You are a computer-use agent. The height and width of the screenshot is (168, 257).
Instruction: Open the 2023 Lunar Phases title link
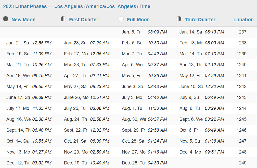pyautogui.click(x=77, y=7)
